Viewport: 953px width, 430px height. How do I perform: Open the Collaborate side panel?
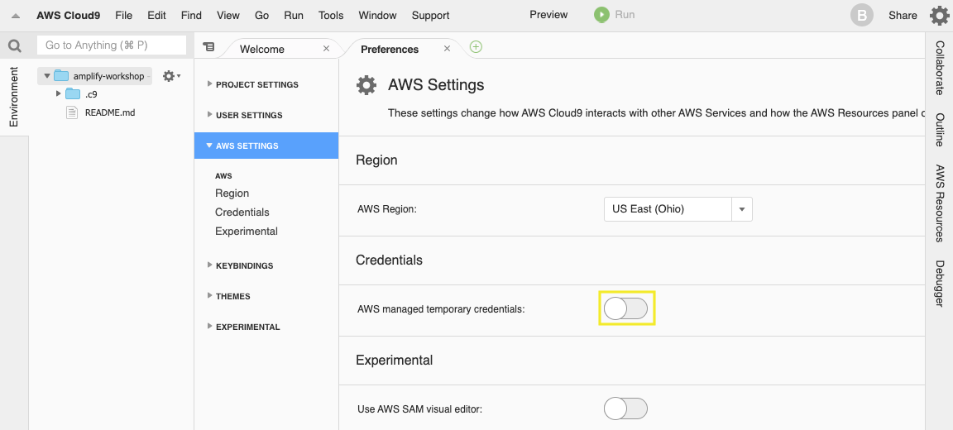pyautogui.click(x=940, y=68)
